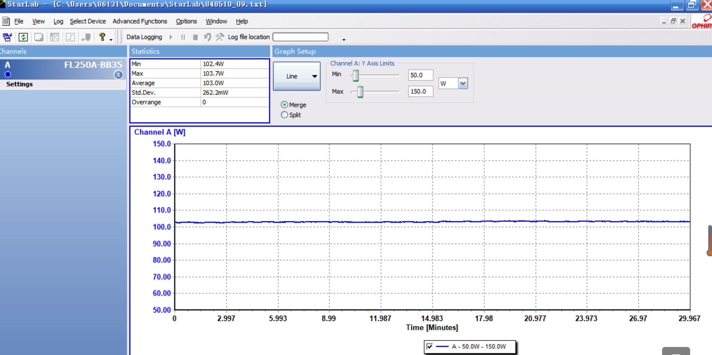This screenshot has width=712, height=355.
Task: Start data logging with play button
Action: [171, 37]
